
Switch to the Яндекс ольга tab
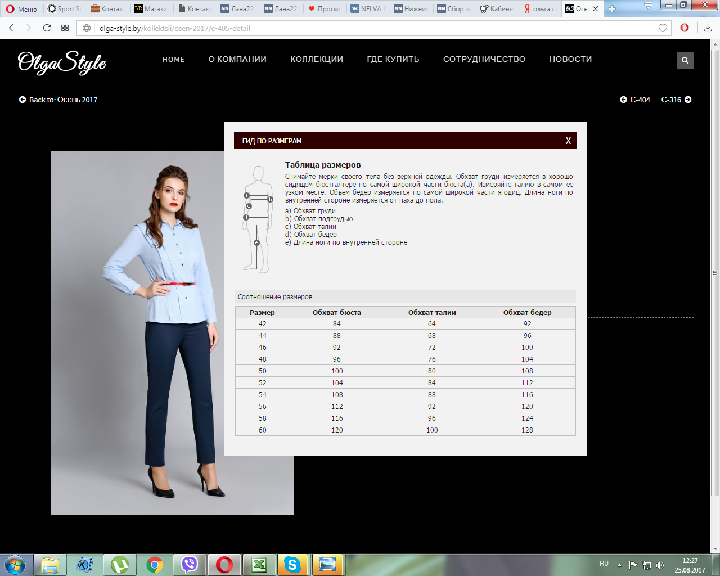(541, 8)
